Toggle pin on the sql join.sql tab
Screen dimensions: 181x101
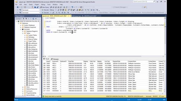(68, 16)
